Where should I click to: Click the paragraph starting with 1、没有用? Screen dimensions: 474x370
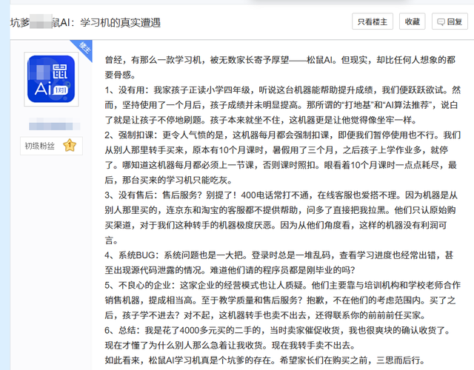[x=283, y=105]
